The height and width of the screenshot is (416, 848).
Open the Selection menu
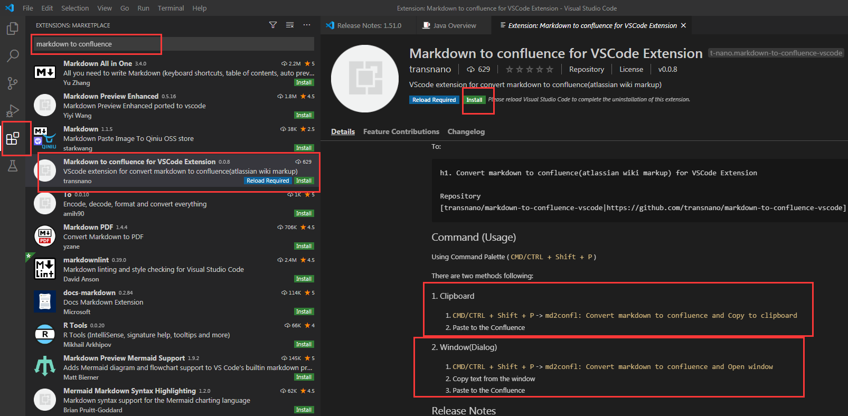pos(75,8)
